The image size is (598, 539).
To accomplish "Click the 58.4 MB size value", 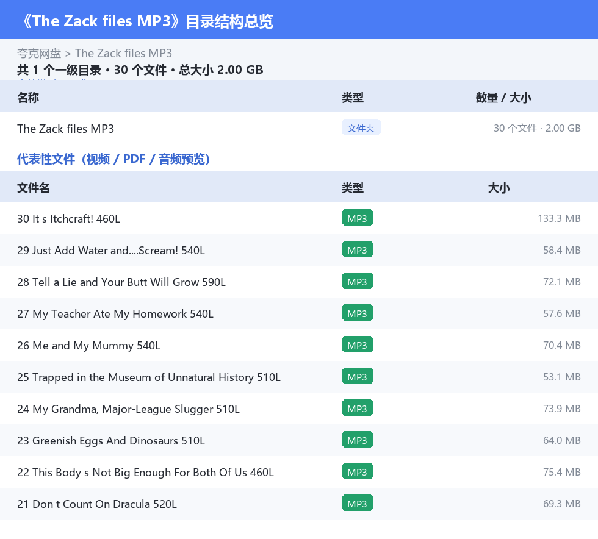I will [x=562, y=250].
